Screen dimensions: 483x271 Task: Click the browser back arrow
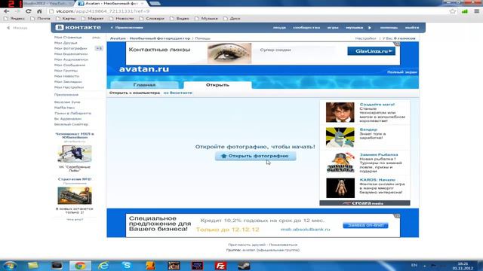click(7, 11)
